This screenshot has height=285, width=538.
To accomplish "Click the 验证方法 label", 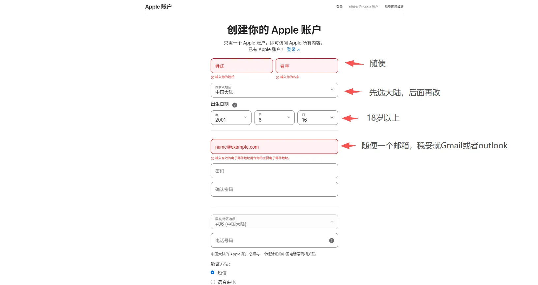I will [x=221, y=264].
